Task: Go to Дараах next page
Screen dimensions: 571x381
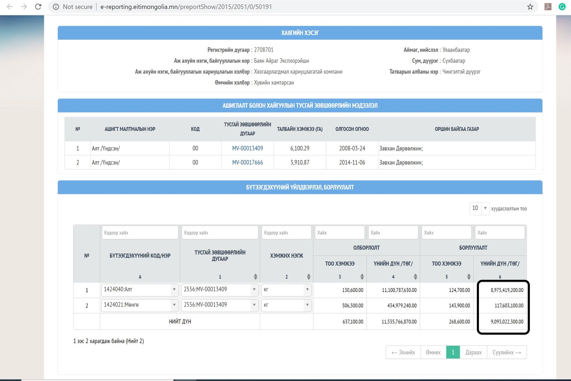Action: pos(473,352)
